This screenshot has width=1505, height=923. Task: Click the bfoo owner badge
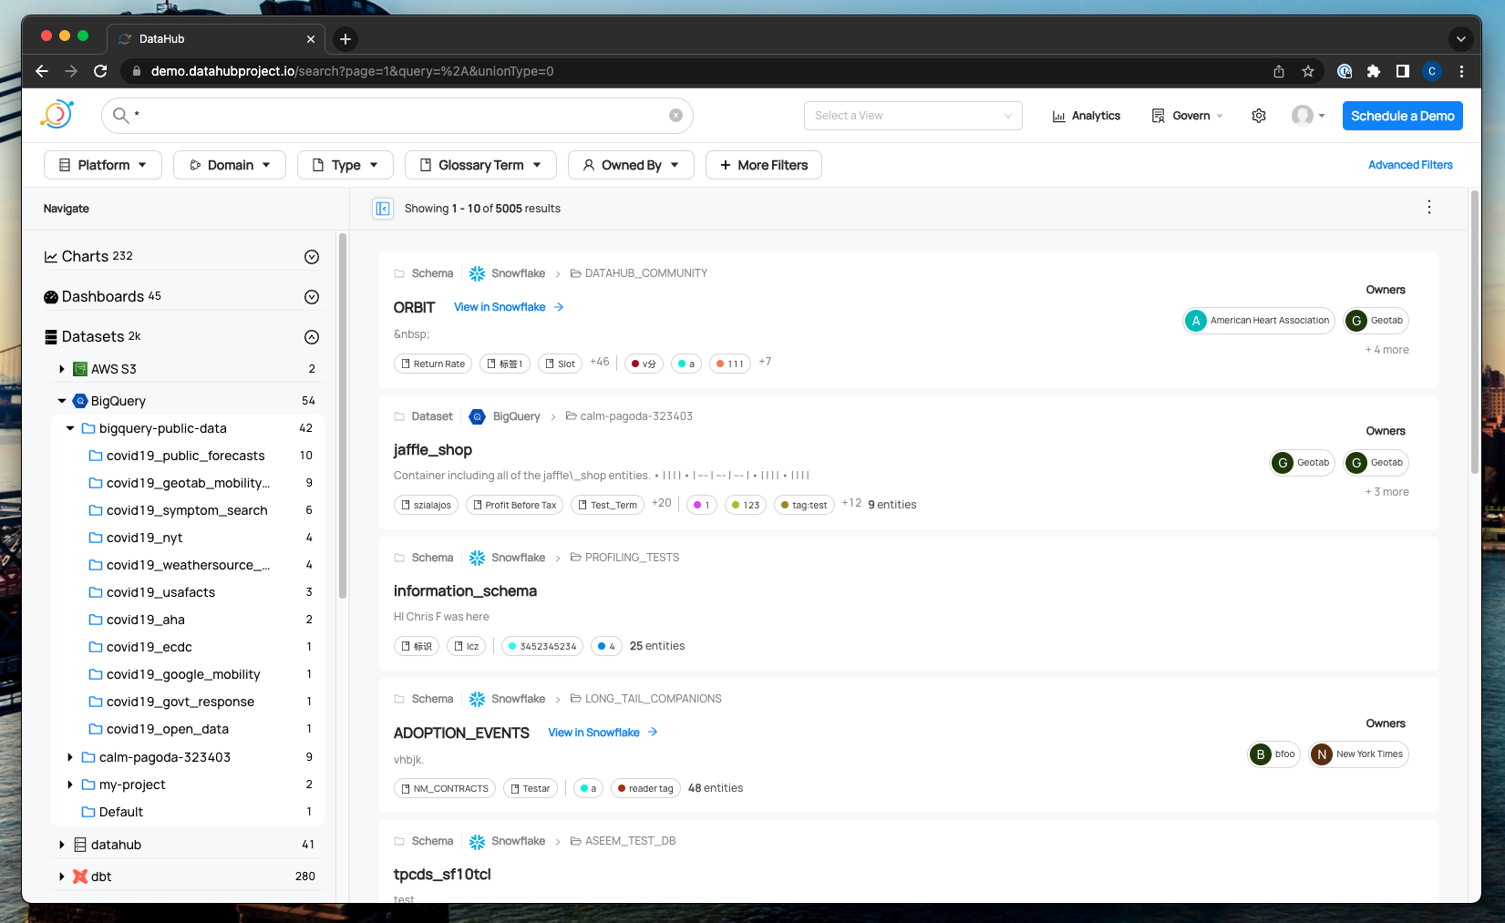coord(1274,754)
